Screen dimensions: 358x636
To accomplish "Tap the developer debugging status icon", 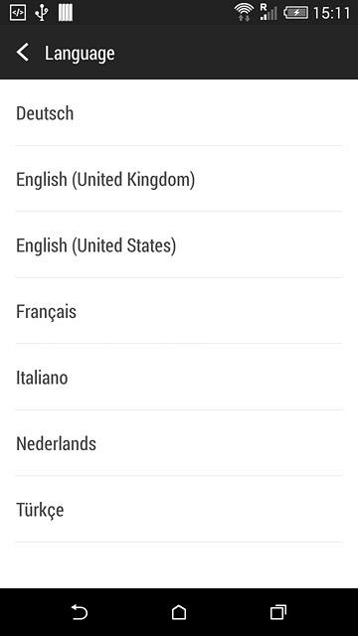I will point(18,13).
